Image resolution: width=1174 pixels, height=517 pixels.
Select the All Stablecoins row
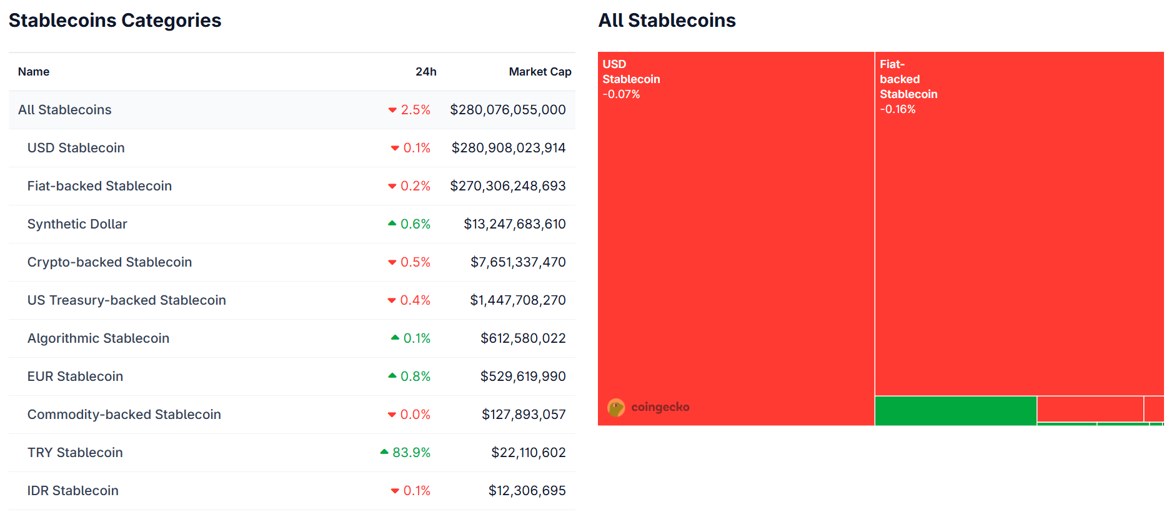[64, 110]
